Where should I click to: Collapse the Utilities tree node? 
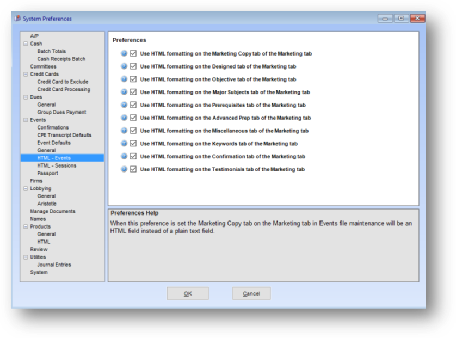[x=26, y=257]
